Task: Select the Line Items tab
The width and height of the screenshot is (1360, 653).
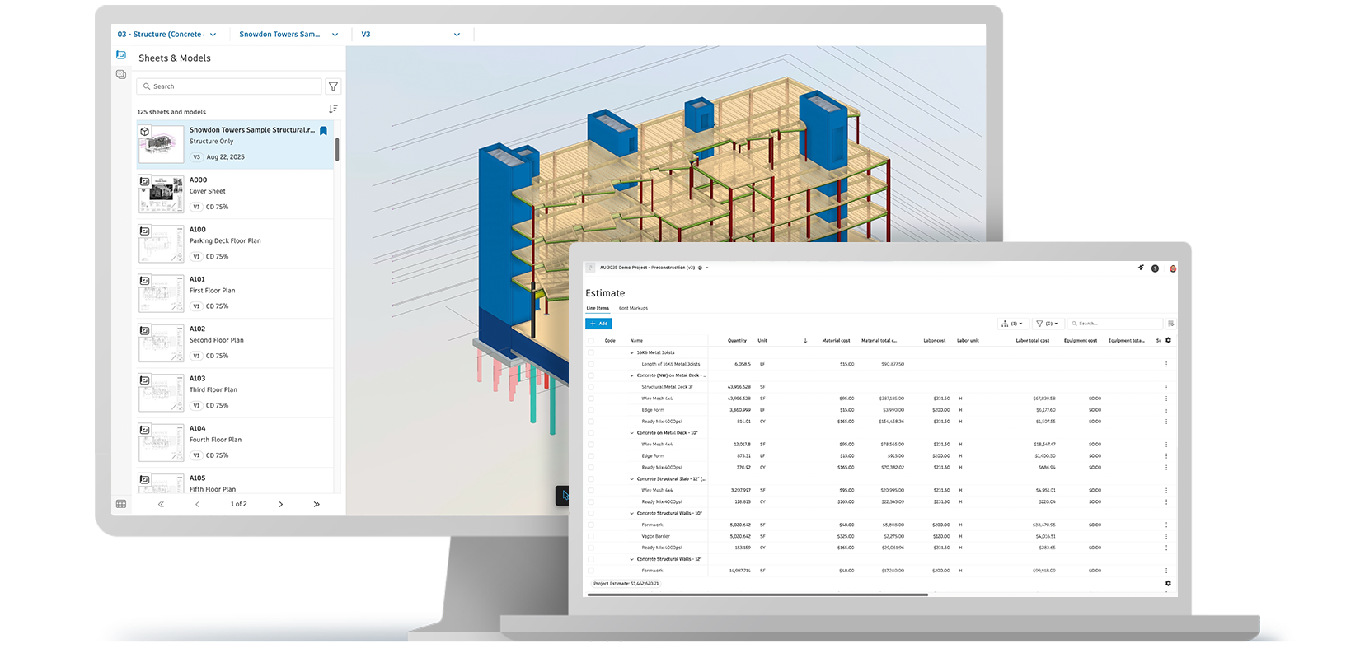Action: pos(598,308)
